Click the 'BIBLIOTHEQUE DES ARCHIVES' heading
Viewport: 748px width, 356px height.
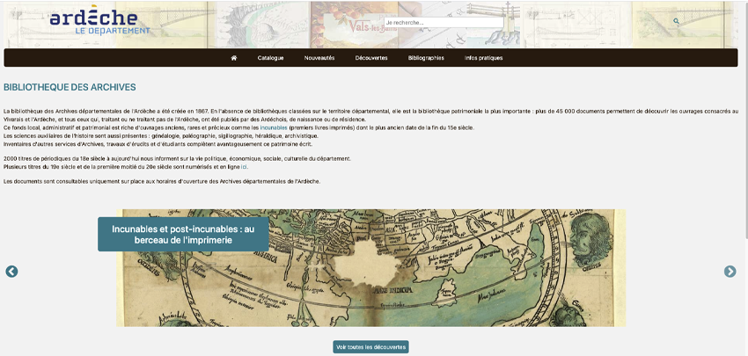pos(70,87)
